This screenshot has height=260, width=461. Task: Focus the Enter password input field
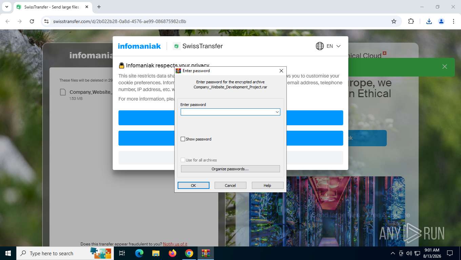230,112
